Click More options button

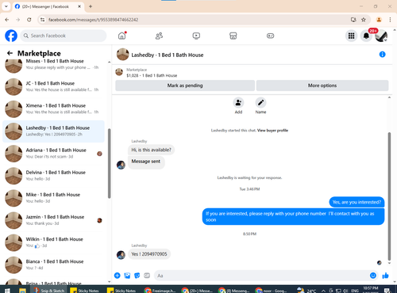322,86
